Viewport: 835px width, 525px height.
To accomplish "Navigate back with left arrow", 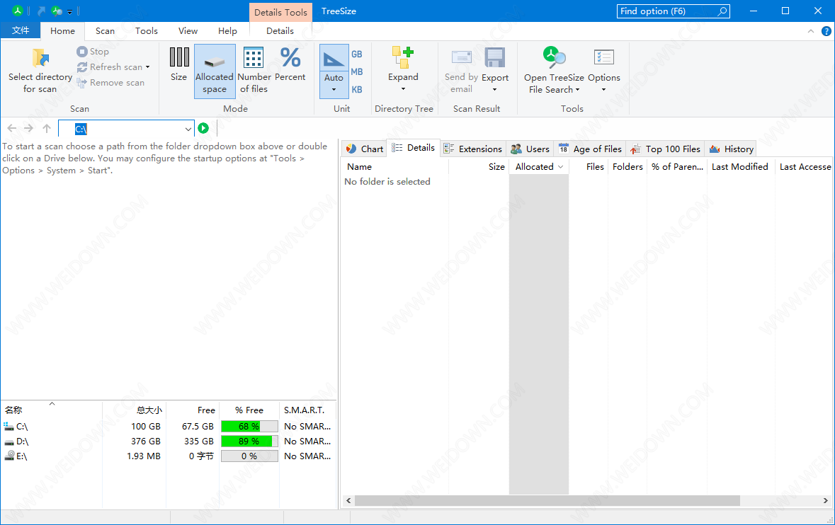I will pos(12,128).
